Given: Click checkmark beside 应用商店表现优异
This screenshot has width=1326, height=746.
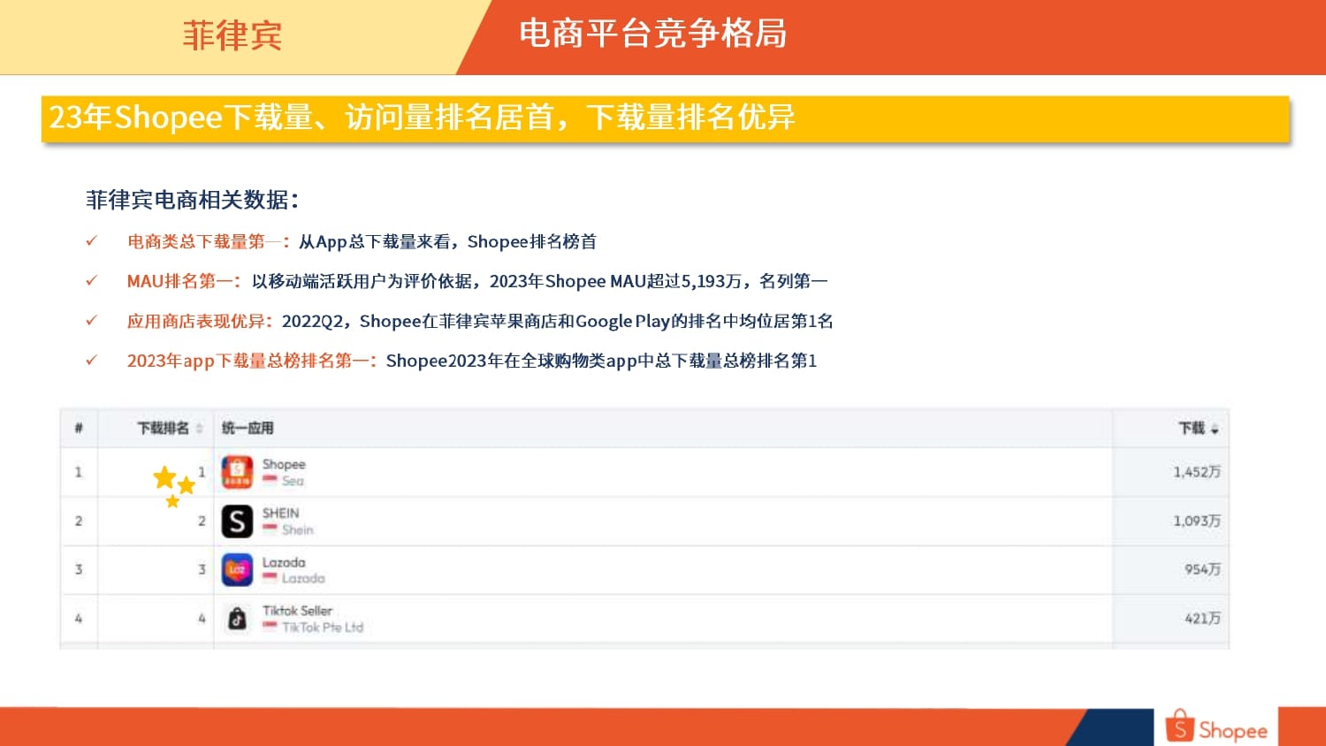Looking at the screenshot, I should tap(91, 320).
